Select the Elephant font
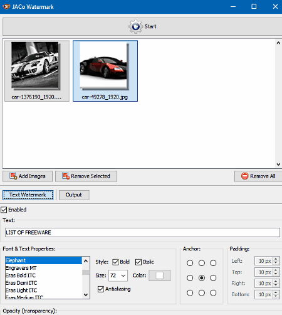The image size is (282, 315). 43,260
